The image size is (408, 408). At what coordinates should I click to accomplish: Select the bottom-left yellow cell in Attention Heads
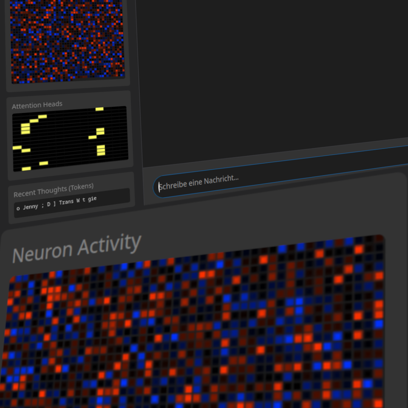(x=26, y=169)
